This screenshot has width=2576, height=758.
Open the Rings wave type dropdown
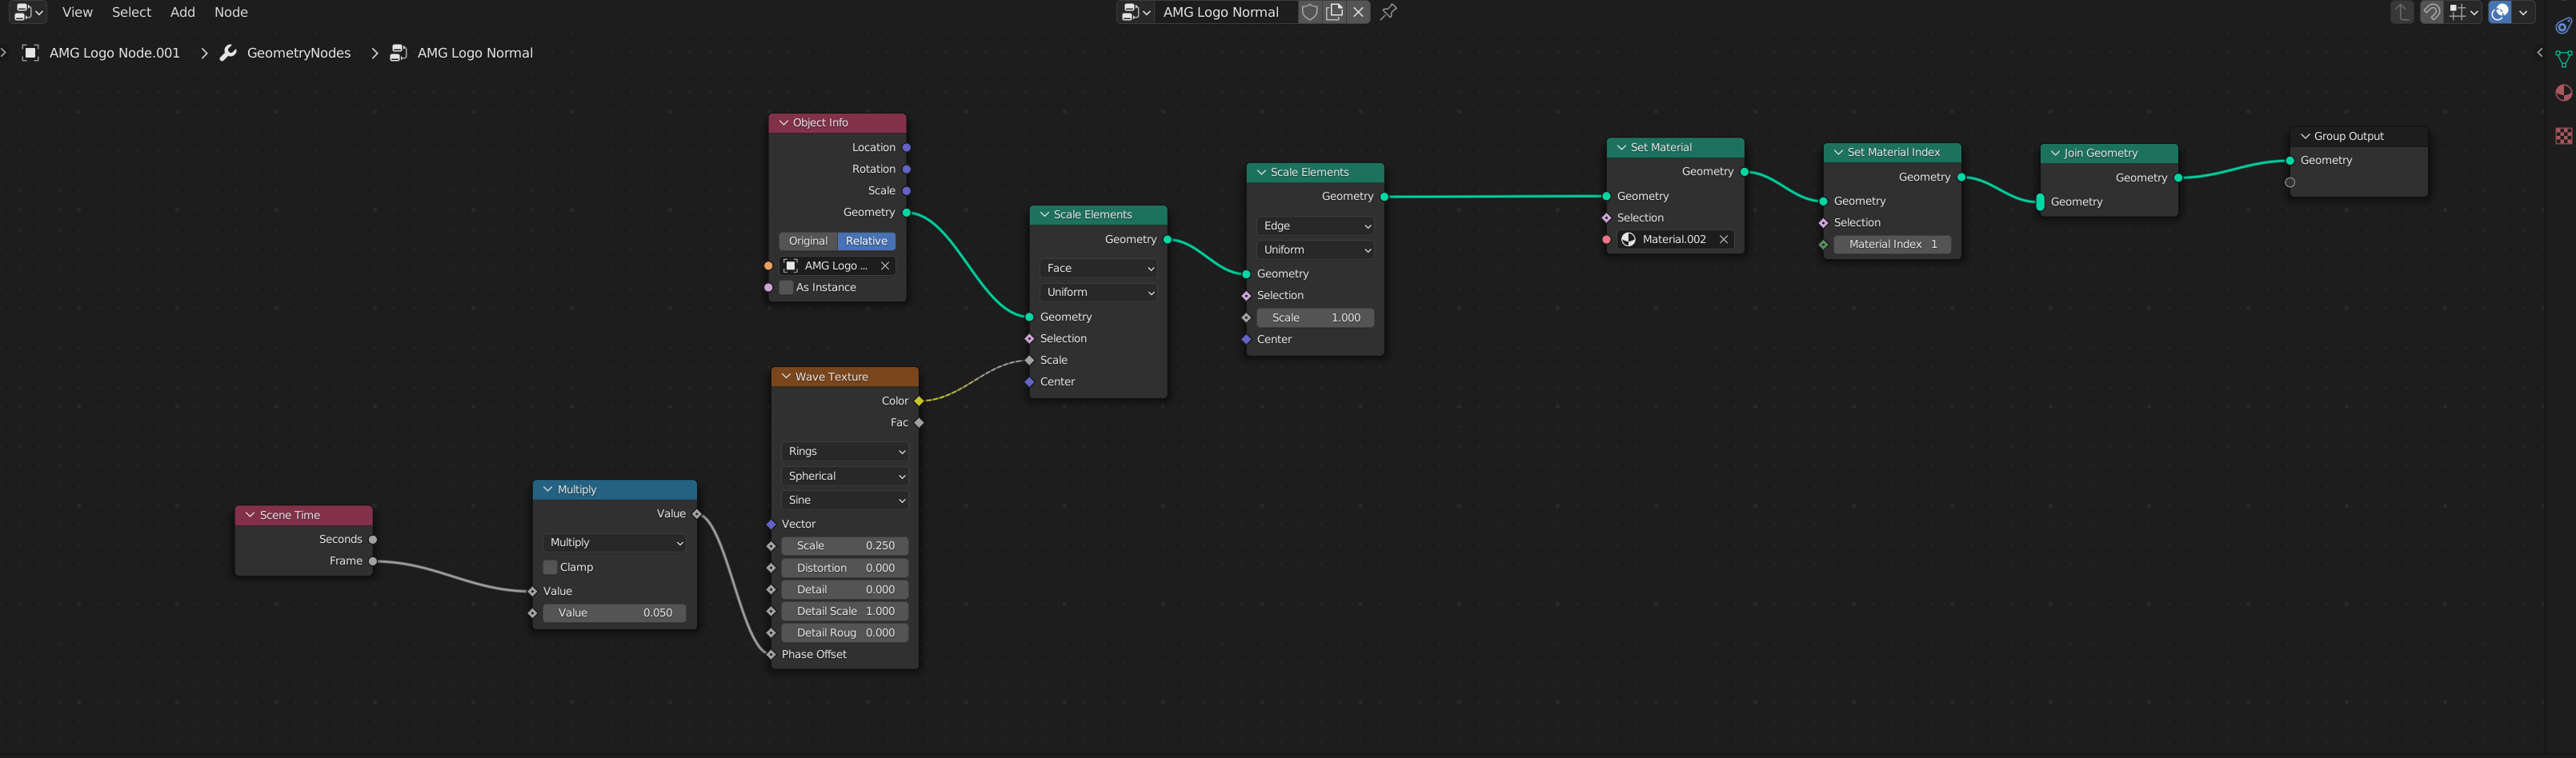click(845, 452)
